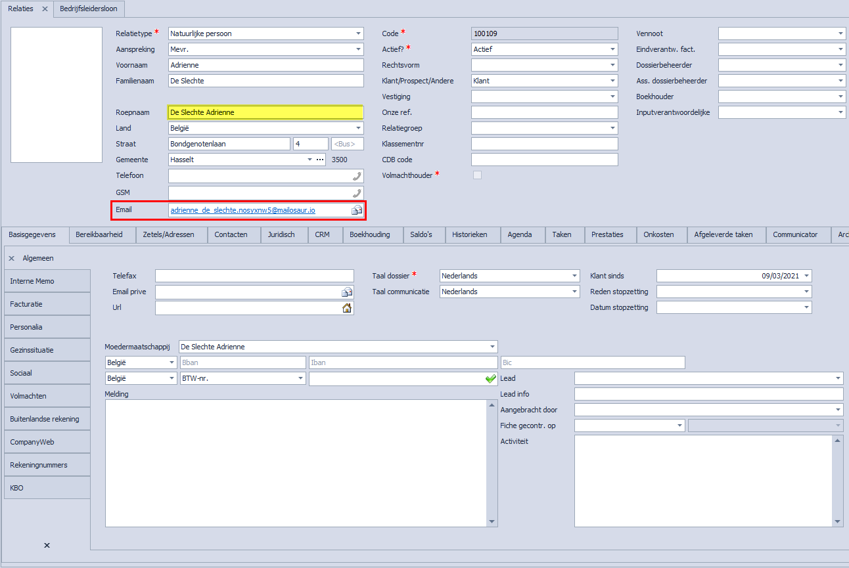This screenshot has height=568, width=849.
Task: Open the email icon next to the Email address
Action: click(357, 209)
